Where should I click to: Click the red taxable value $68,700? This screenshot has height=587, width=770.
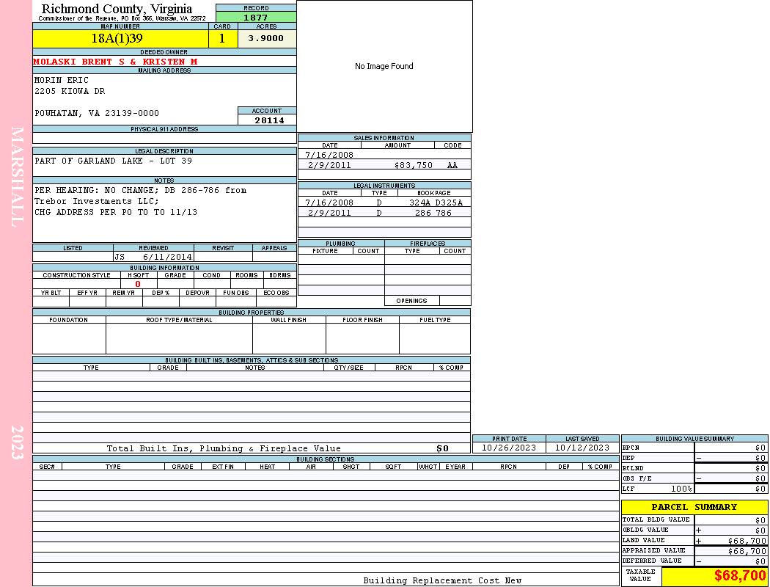(739, 576)
